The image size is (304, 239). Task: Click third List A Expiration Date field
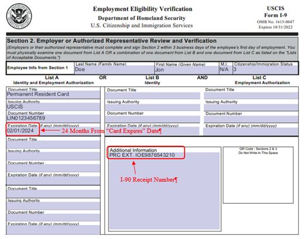(53, 230)
